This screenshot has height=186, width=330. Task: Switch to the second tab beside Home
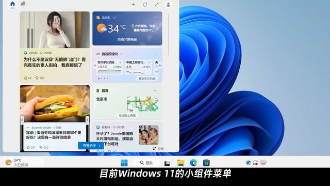pos(23,4)
